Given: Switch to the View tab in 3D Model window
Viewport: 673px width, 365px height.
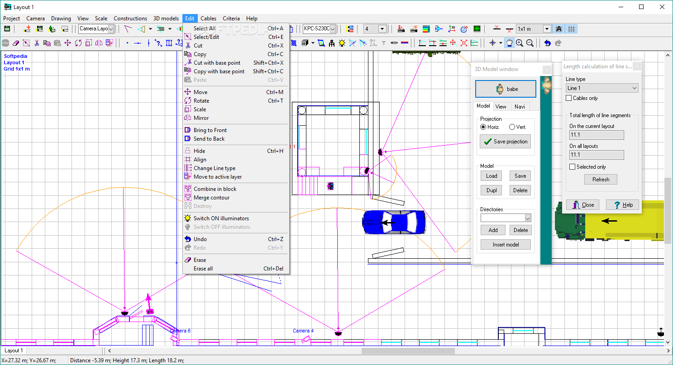Looking at the screenshot, I should [x=501, y=106].
